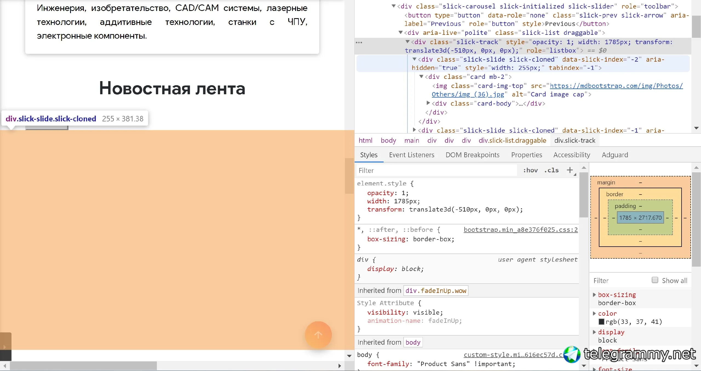Expand the card-body div node
Image resolution: width=701 pixels, height=371 pixels.
point(428,103)
